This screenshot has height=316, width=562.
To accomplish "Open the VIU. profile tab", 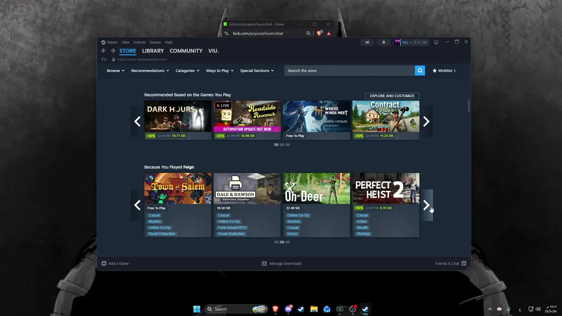I will click(x=213, y=51).
